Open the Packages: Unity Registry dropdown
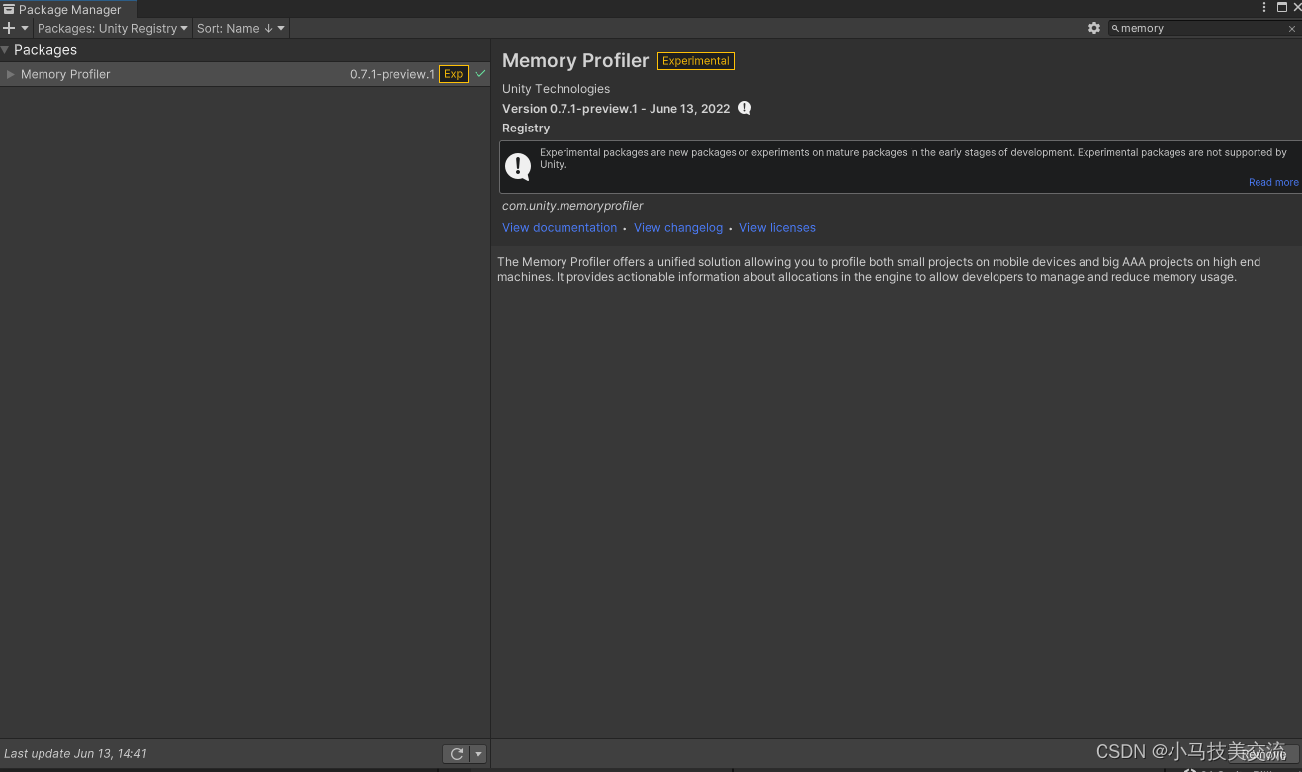This screenshot has width=1302, height=772. [x=112, y=28]
